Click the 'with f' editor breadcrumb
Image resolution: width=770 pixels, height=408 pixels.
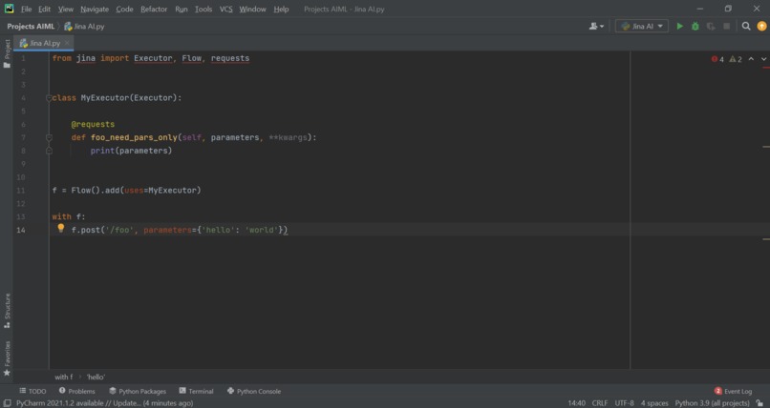tap(63, 377)
